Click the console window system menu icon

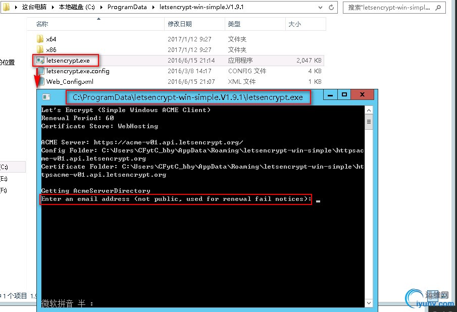coord(46,97)
